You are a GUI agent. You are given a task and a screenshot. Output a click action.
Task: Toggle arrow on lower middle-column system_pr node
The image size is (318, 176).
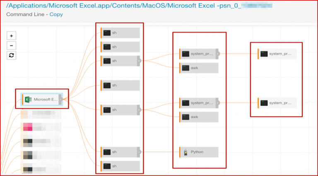(218, 102)
